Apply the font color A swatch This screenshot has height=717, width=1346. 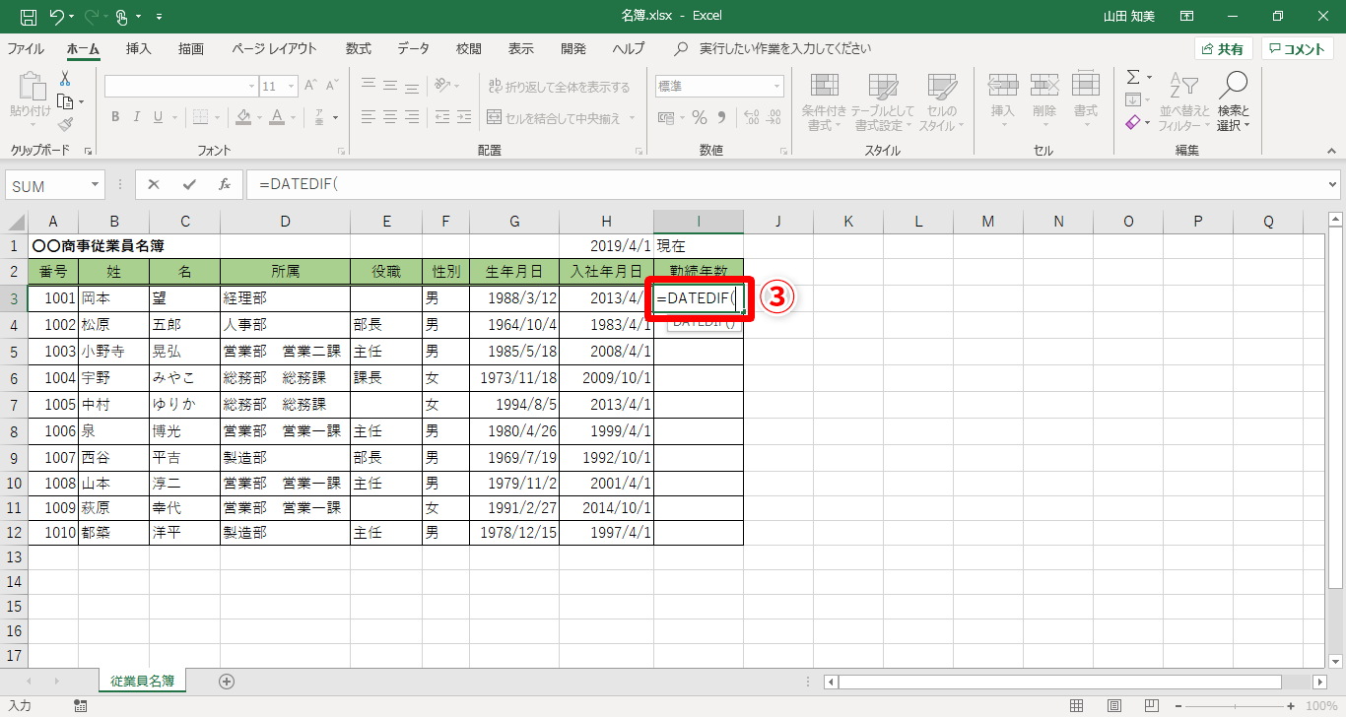coord(278,117)
